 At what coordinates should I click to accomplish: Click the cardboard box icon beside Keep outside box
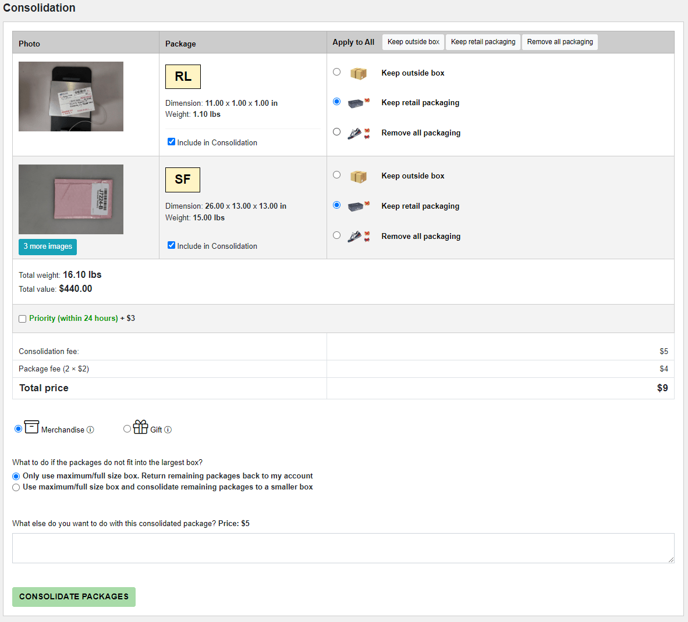pyautogui.click(x=359, y=72)
